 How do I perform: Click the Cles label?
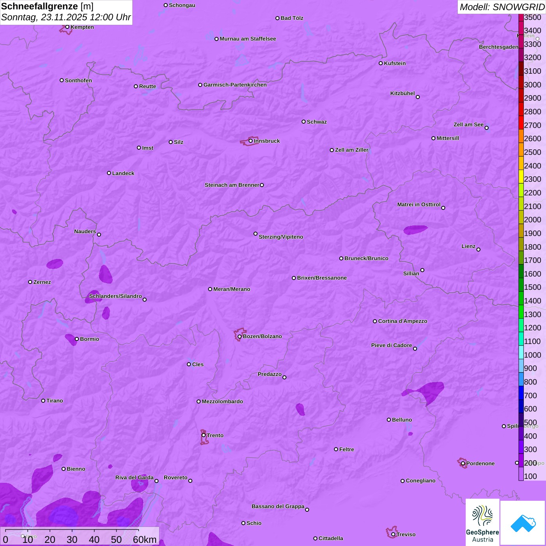[x=198, y=364]
